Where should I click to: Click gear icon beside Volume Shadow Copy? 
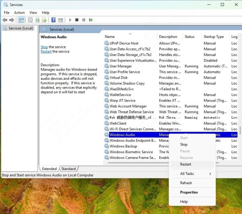106,83
